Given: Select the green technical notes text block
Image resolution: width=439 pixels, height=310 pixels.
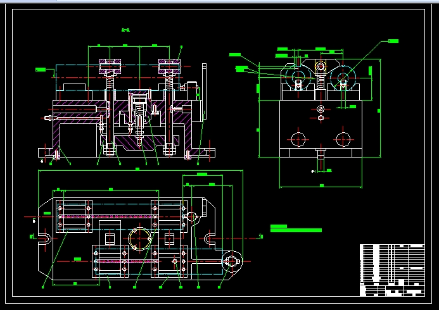Looking at the screenshot, I should (295, 228).
